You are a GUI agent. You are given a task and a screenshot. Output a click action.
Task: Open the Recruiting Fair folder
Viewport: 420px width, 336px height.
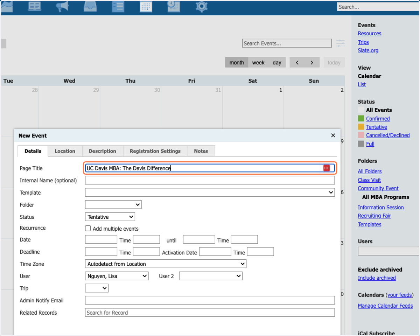pyautogui.click(x=374, y=216)
